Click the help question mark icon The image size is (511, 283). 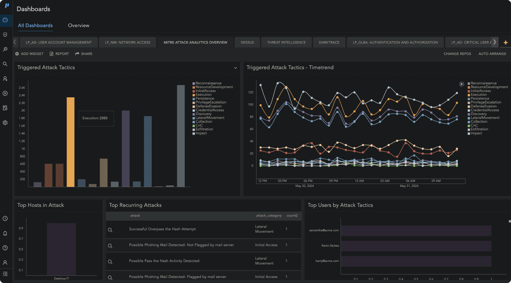coord(5,248)
